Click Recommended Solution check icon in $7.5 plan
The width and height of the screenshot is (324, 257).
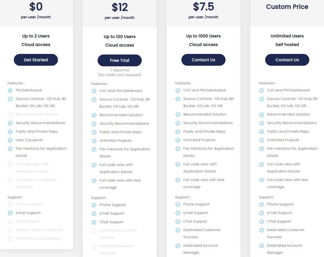click(178, 114)
